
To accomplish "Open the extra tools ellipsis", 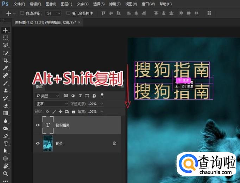I will (x=6, y=181).
